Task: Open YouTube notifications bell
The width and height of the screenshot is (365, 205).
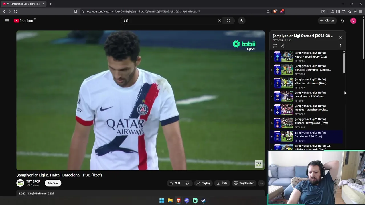Action: coord(342,20)
